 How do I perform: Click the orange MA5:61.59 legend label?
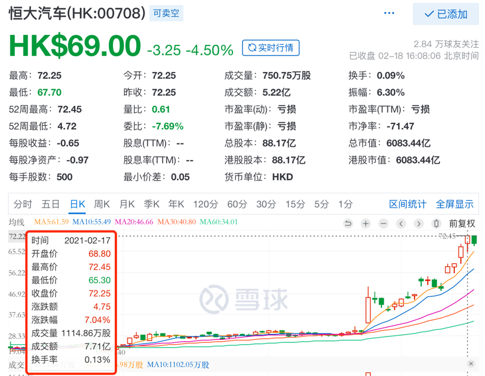(x=52, y=222)
